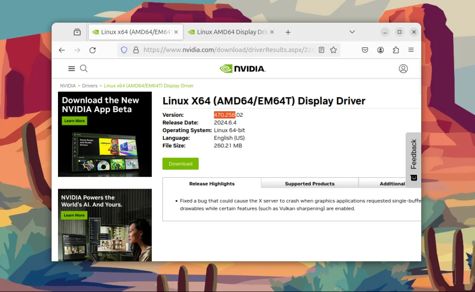The image size is (475, 292).
Task: Click the Firefox back arrow
Action: point(62,50)
